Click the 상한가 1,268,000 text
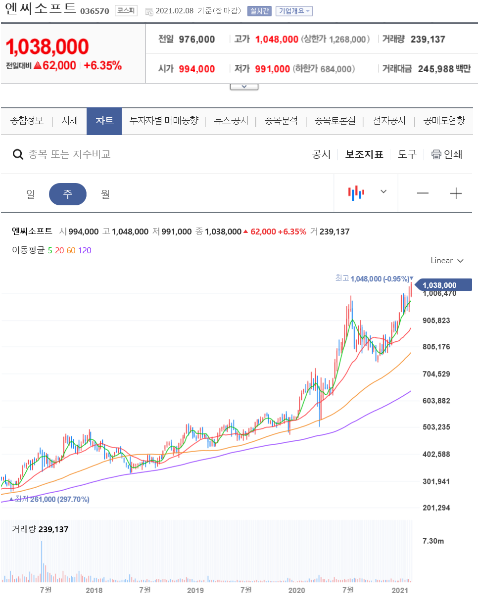The image size is (478, 606). pos(335,40)
